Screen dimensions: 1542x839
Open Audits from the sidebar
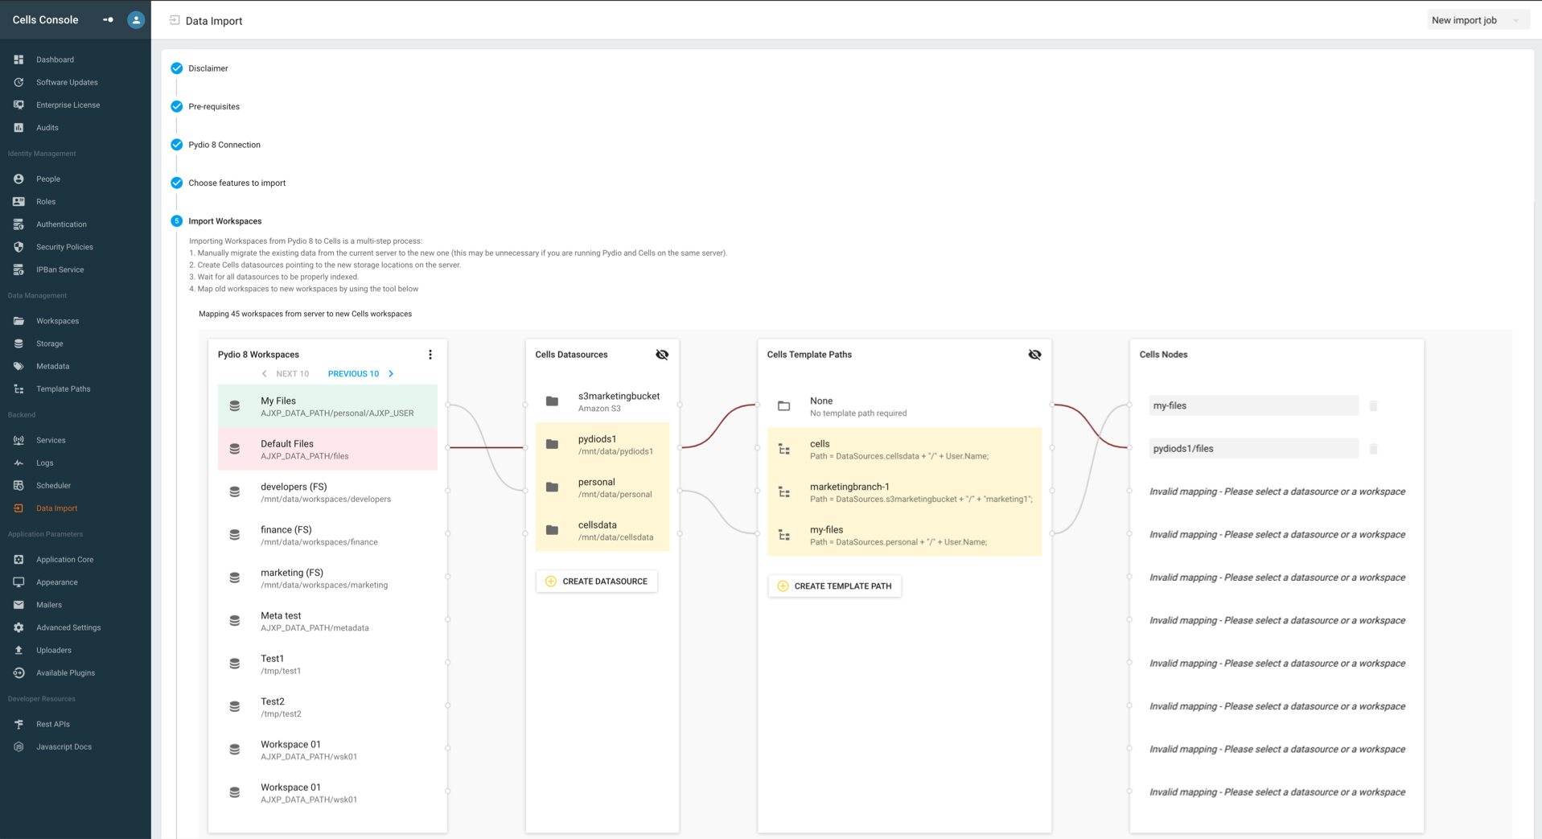(47, 127)
